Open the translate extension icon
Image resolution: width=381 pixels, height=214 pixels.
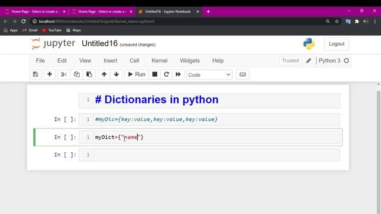pos(348,21)
